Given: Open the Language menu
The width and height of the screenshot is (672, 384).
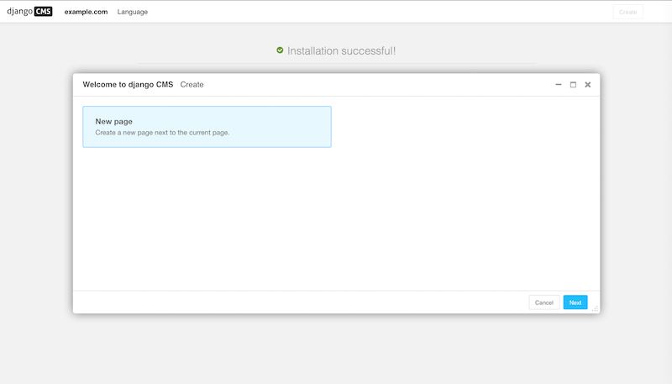Looking at the screenshot, I should coord(133,12).
